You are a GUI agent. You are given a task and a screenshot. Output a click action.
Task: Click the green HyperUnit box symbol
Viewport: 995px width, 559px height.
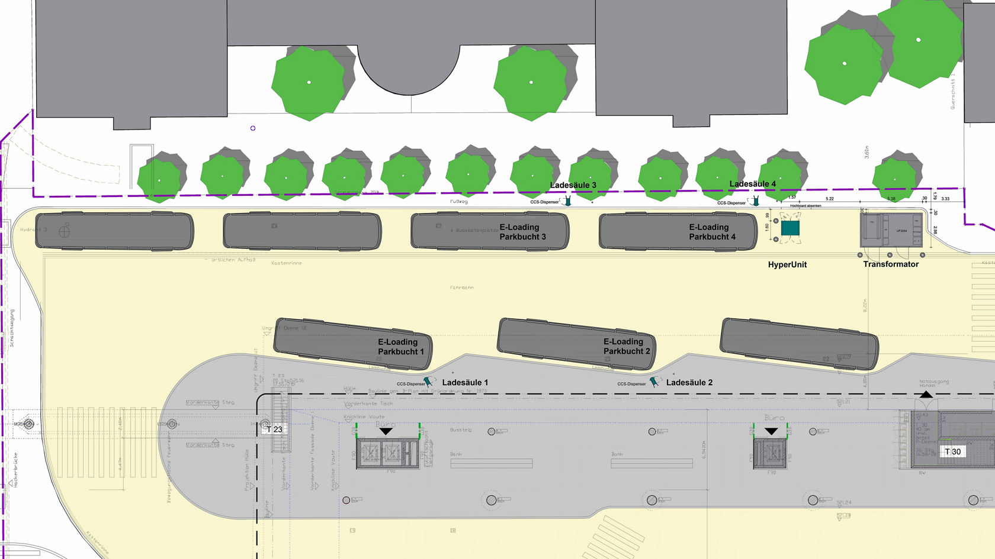790,228
